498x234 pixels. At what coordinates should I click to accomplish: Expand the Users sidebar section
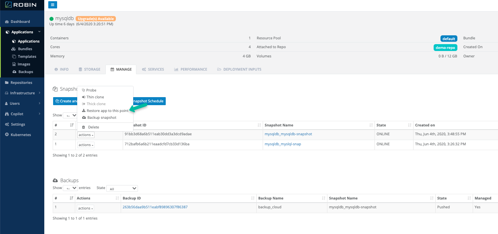coord(22,104)
